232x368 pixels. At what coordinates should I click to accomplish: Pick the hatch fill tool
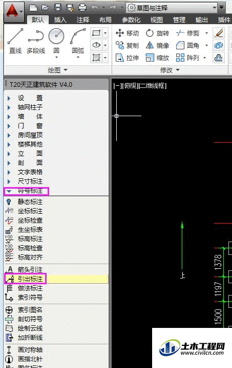coord(96,57)
